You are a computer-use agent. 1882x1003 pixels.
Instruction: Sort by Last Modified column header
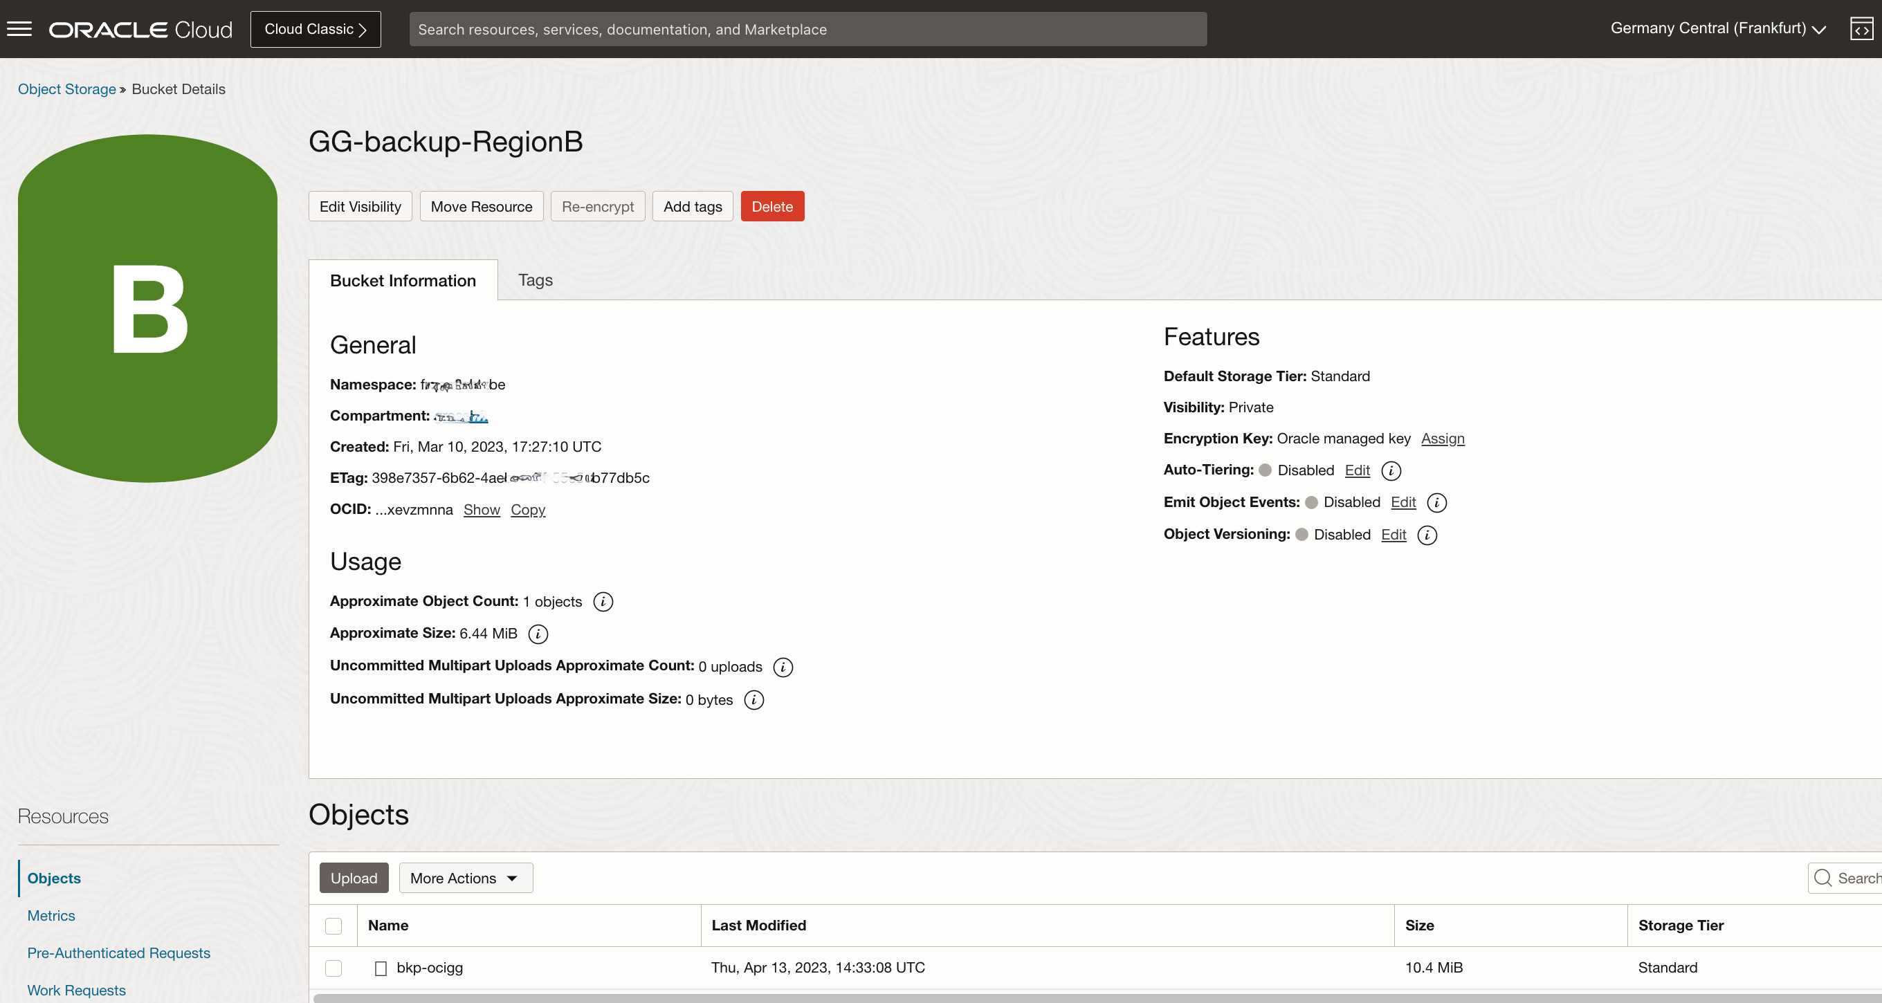758,926
